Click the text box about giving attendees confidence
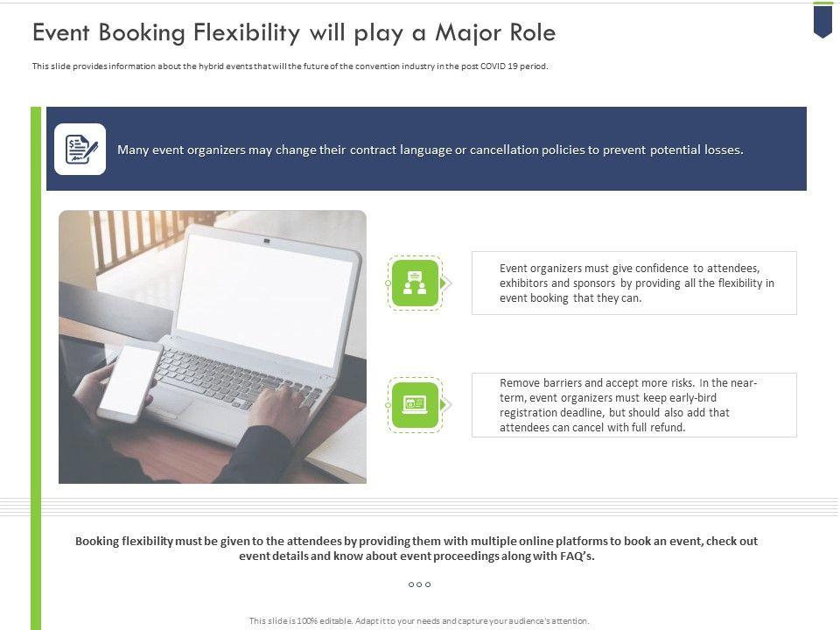This screenshot has width=840, height=630. tap(633, 283)
